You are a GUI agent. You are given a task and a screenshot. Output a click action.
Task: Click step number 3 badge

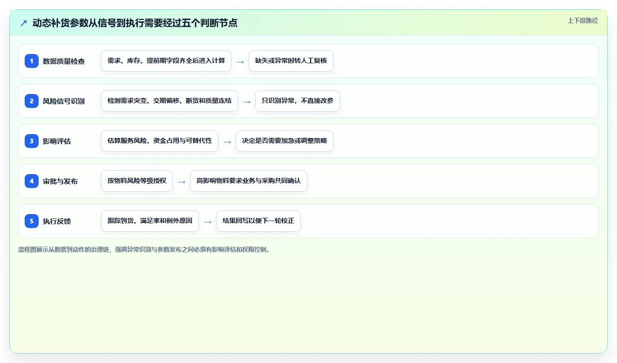(x=32, y=141)
